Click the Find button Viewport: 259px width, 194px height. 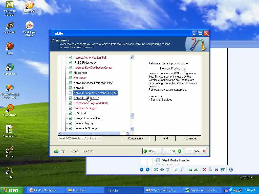165,138
